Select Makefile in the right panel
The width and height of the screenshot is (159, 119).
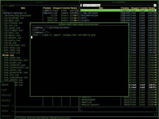click(87, 102)
